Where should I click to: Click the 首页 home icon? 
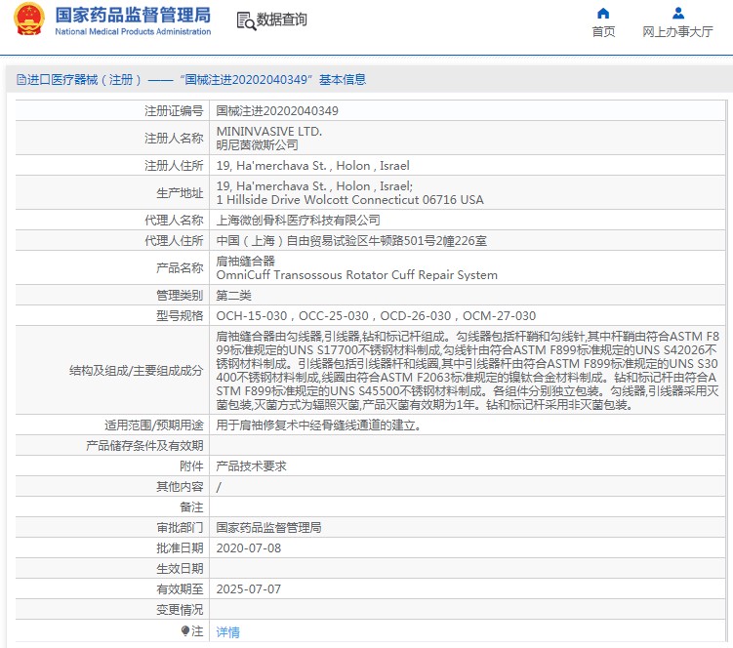[603, 13]
